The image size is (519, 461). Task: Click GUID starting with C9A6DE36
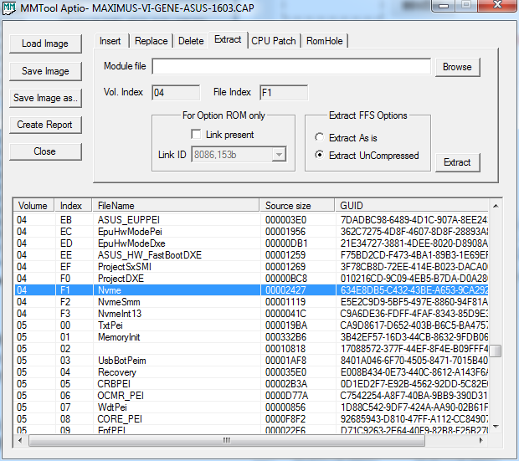click(x=414, y=314)
